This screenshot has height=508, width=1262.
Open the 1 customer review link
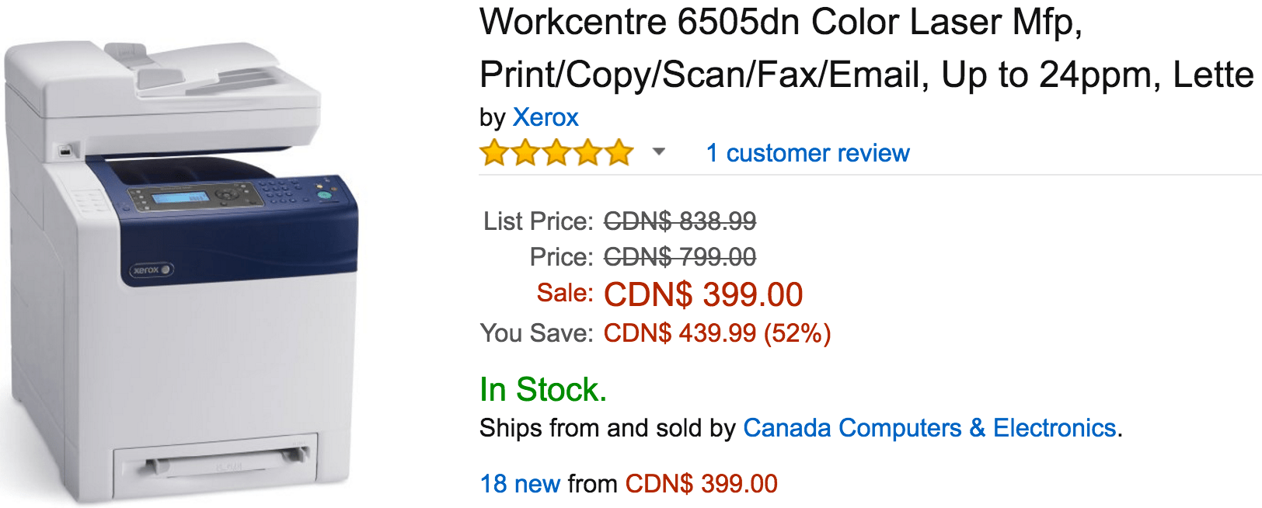(x=807, y=153)
